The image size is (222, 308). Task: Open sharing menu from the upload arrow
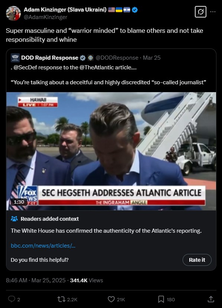click(212, 299)
